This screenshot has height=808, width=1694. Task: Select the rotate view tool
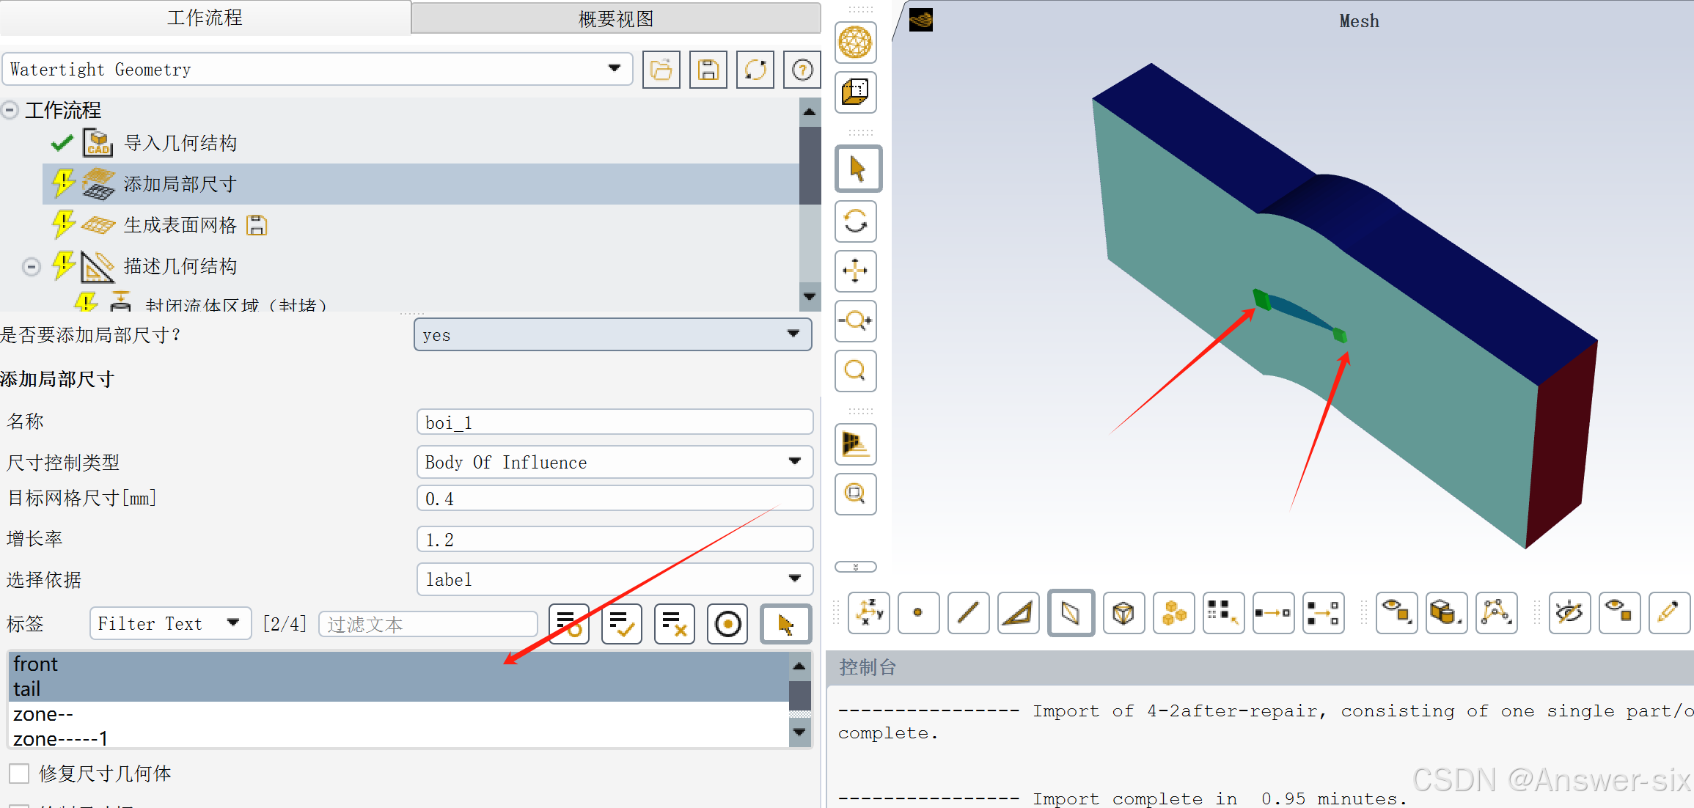[x=855, y=221]
